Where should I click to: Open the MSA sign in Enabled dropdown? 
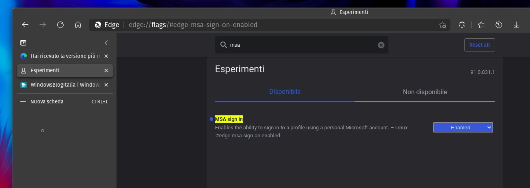click(x=463, y=127)
